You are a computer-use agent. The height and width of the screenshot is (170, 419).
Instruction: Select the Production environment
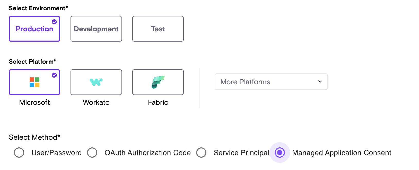[34, 29]
